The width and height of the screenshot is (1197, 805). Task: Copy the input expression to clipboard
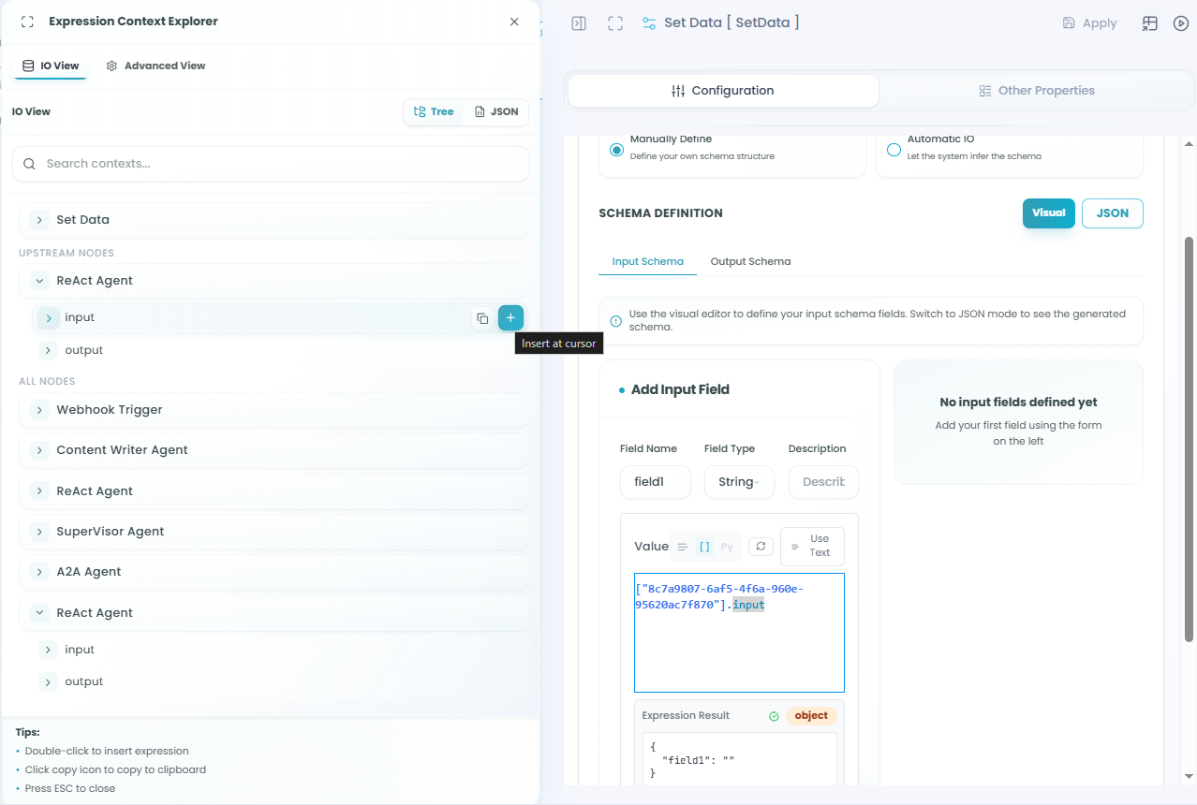click(x=481, y=318)
